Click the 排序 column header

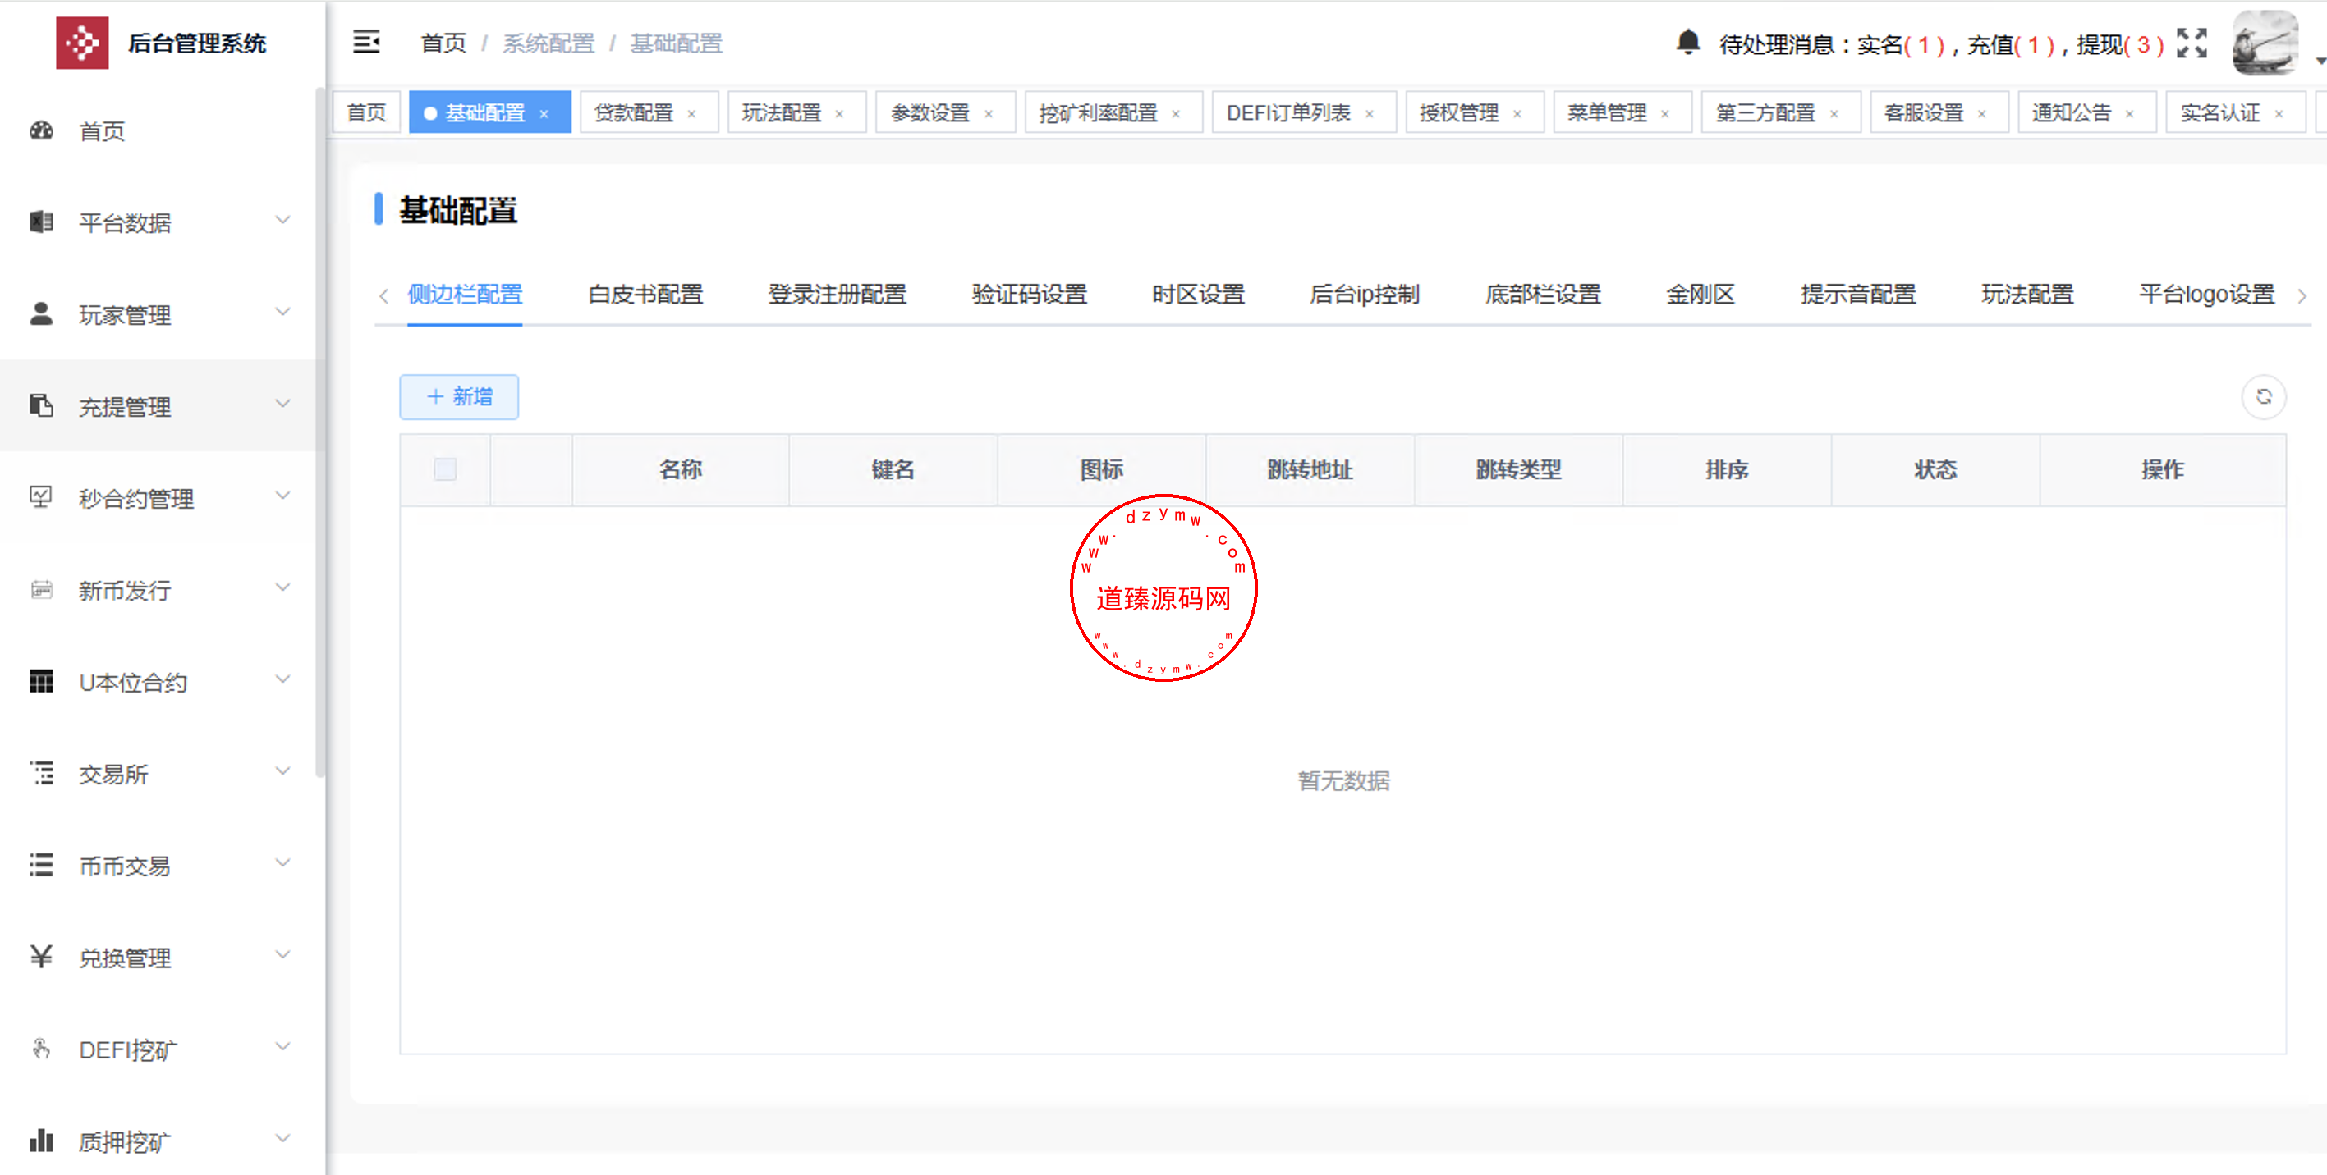click(1726, 469)
